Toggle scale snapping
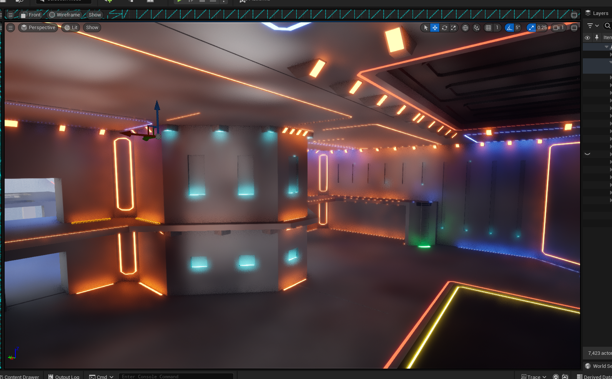Image resolution: width=612 pixels, height=379 pixels. [x=531, y=28]
